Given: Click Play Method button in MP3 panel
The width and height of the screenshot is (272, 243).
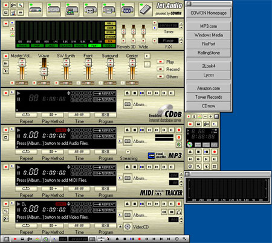Looking at the screenshot, I should 53,151.
